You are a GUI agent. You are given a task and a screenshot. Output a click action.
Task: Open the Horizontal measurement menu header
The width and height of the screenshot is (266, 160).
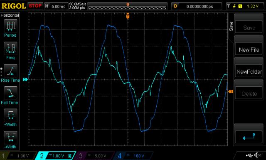coord(10,15)
